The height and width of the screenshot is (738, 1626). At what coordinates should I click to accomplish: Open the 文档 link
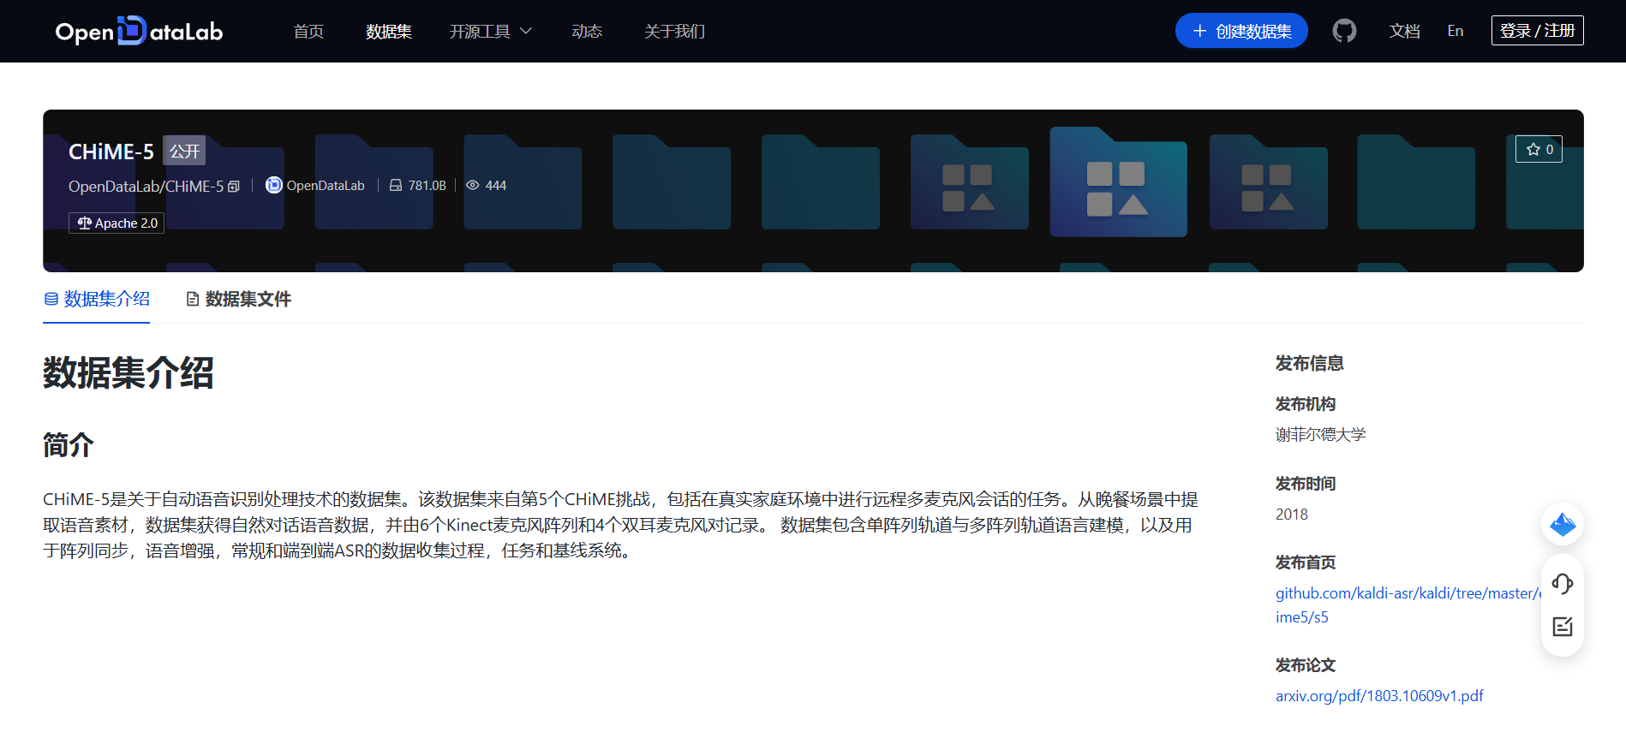(1405, 31)
